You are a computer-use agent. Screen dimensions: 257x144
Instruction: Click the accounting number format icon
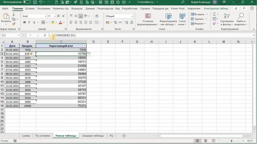click(x=108, y=22)
